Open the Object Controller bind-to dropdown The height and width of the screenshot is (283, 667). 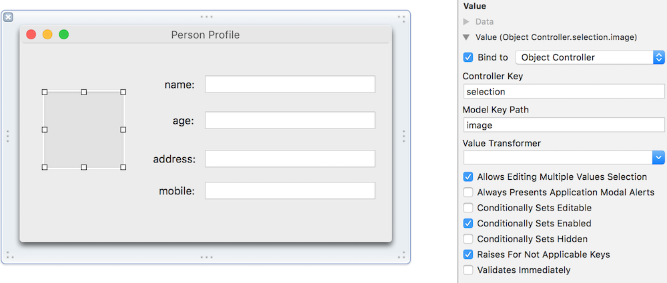(x=589, y=57)
